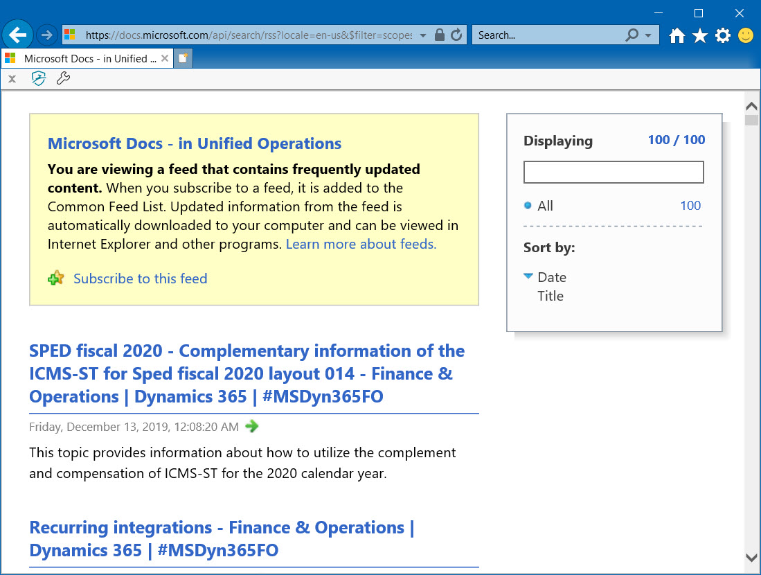Click the scrollbar up arrow
The image size is (761, 575).
[751, 106]
